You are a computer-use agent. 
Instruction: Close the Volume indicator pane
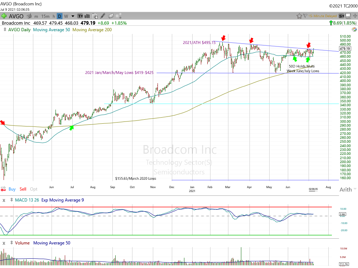[4, 243]
